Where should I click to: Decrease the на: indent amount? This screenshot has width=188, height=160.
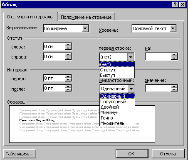174,58
